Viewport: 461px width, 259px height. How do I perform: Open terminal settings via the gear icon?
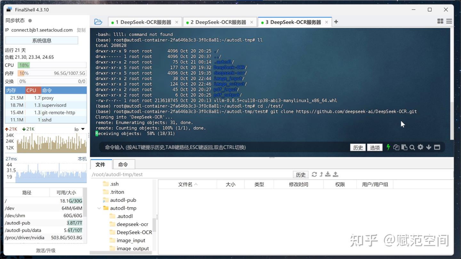(x=420, y=147)
